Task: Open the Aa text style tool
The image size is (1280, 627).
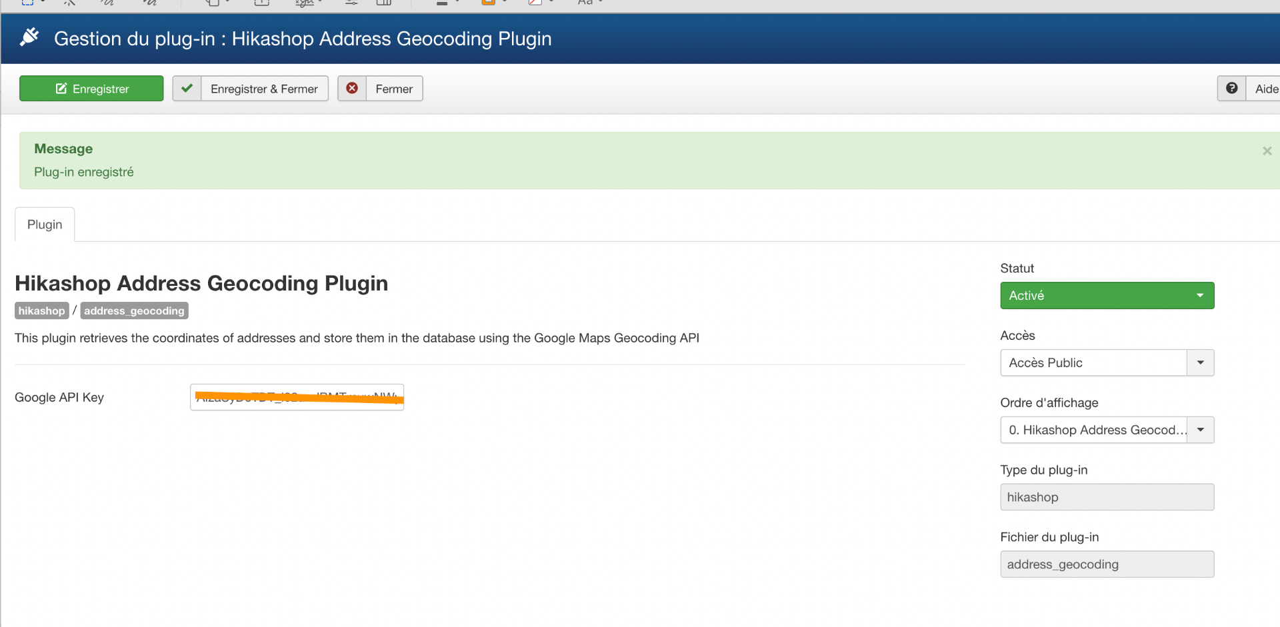Action: pyautogui.click(x=585, y=3)
